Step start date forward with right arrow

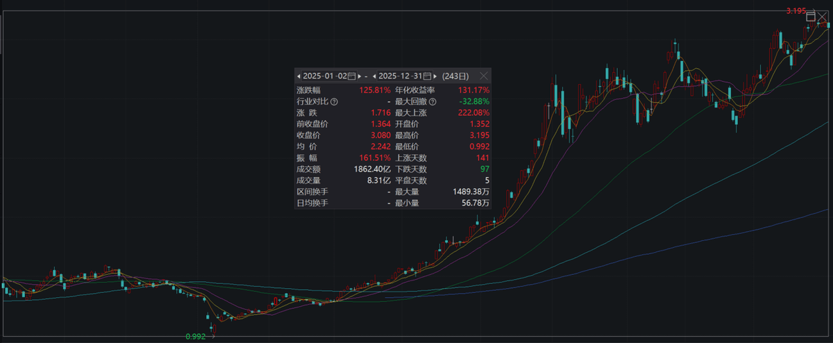pos(360,76)
